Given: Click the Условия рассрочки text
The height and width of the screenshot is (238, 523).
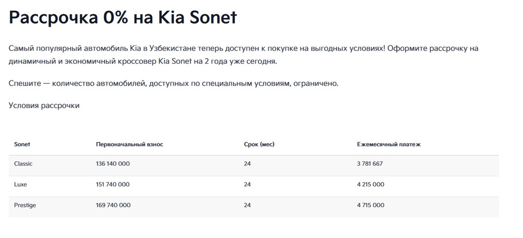Looking at the screenshot, I should pos(44,105).
